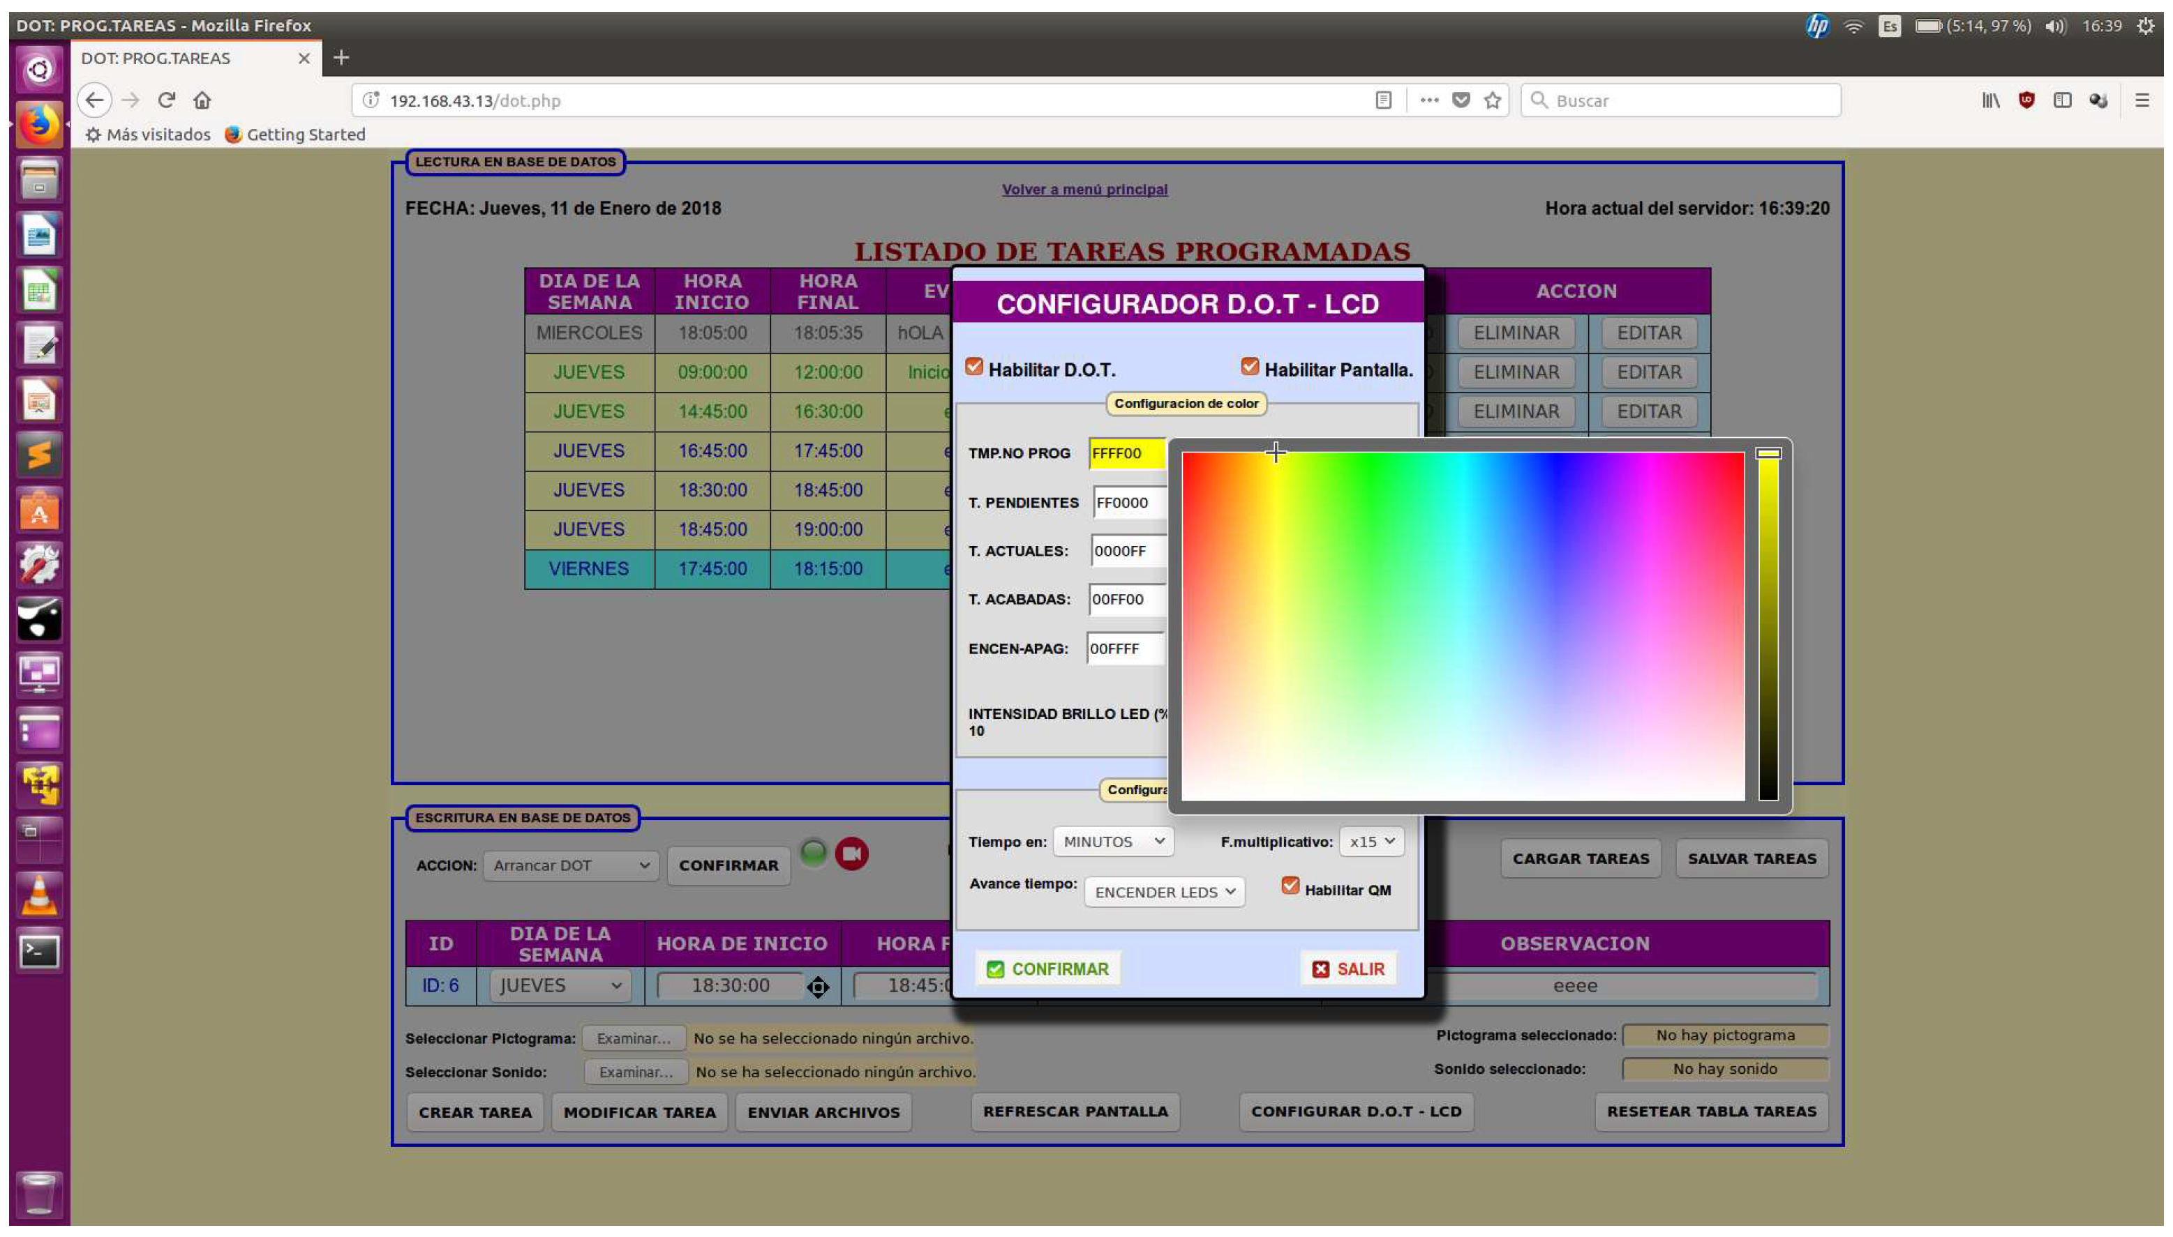Viewport: 2173px width, 1237px height.
Task: Open the Firefox library icon
Action: coord(1990,100)
